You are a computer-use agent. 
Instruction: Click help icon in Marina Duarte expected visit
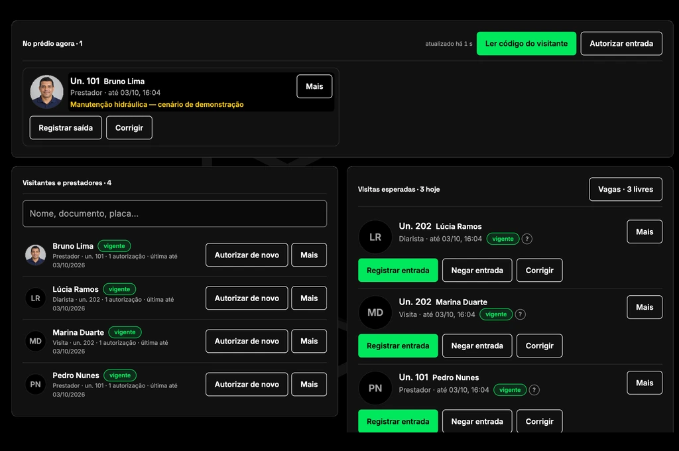[x=520, y=314]
